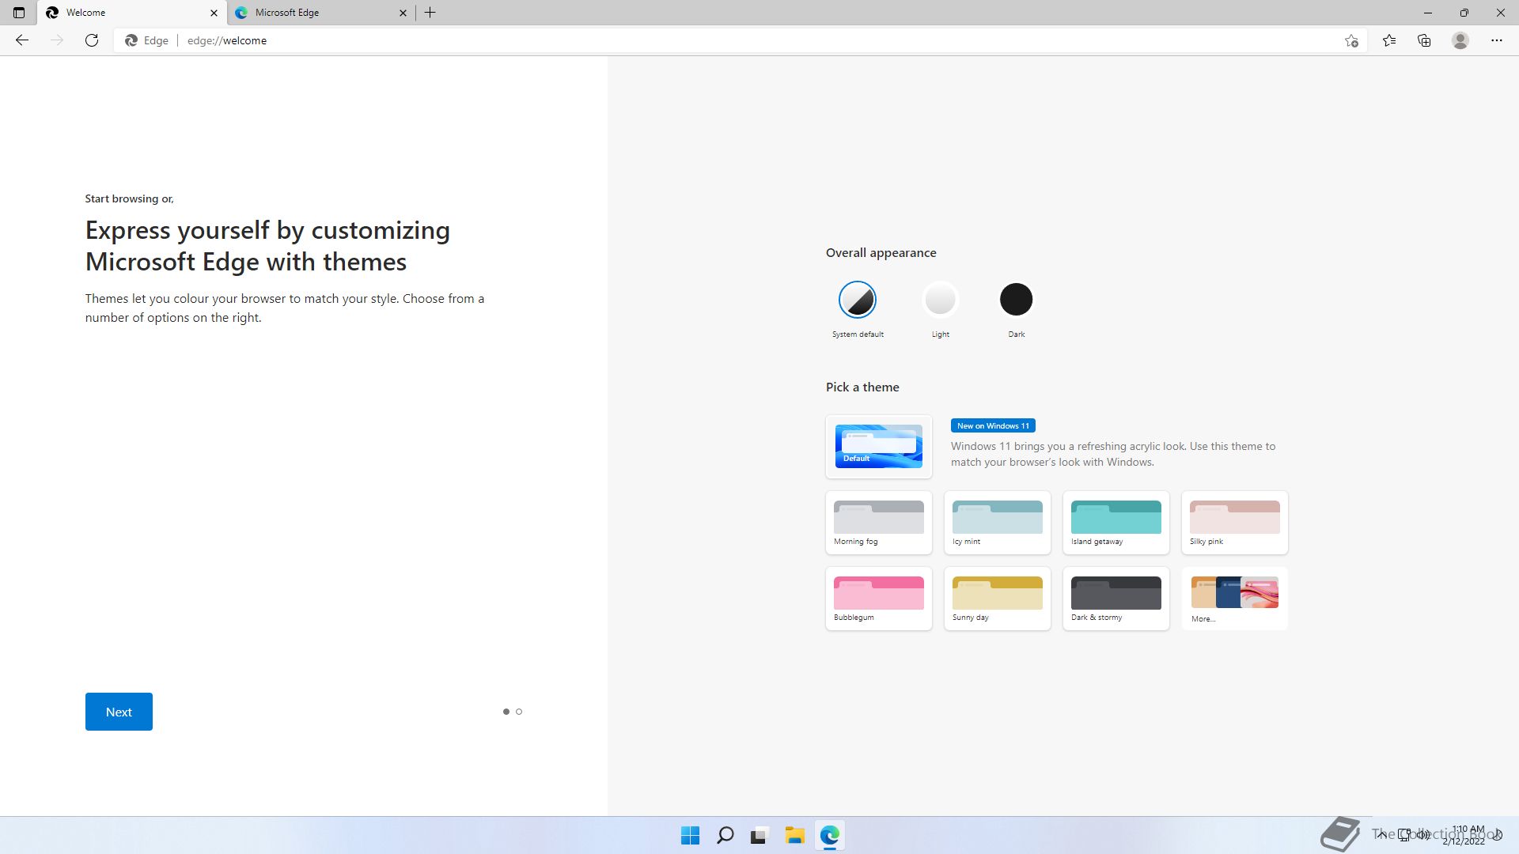Close the Microsoft Edge tab
This screenshot has height=854, width=1519.
pyautogui.click(x=403, y=13)
